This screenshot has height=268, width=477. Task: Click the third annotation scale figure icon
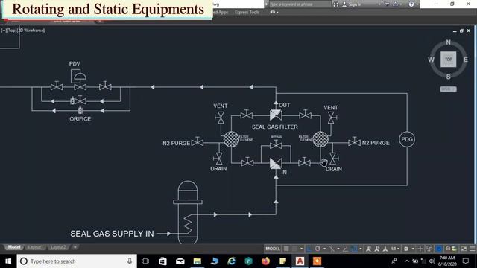pos(385,249)
